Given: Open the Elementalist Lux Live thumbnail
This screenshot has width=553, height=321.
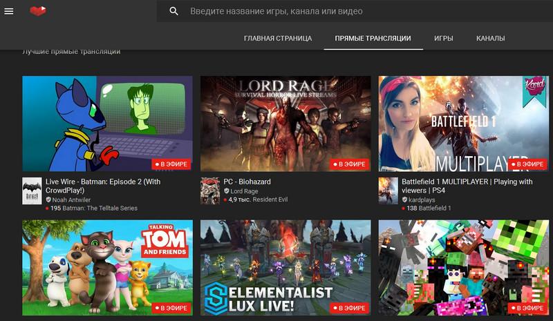Looking at the screenshot, I should tap(285, 267).
